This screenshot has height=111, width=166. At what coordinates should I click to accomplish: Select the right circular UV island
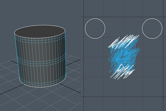(x=152, y=28)
